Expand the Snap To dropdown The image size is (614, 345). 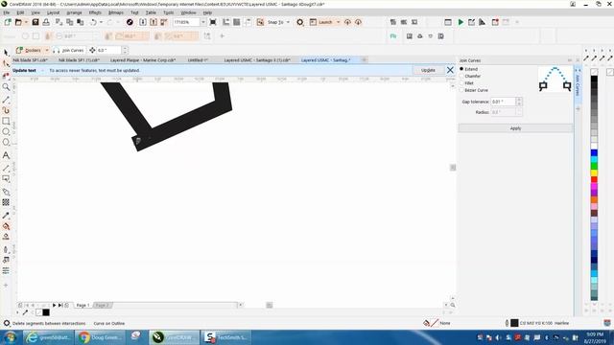288,22
